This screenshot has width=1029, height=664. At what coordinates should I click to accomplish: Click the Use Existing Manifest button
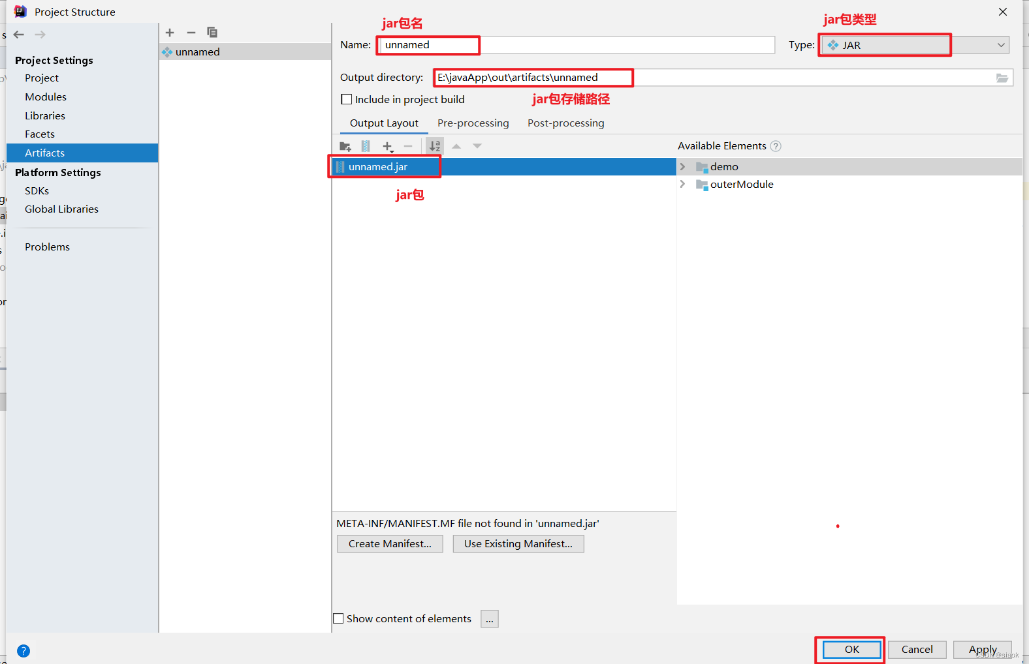click(x=518, y=544)
